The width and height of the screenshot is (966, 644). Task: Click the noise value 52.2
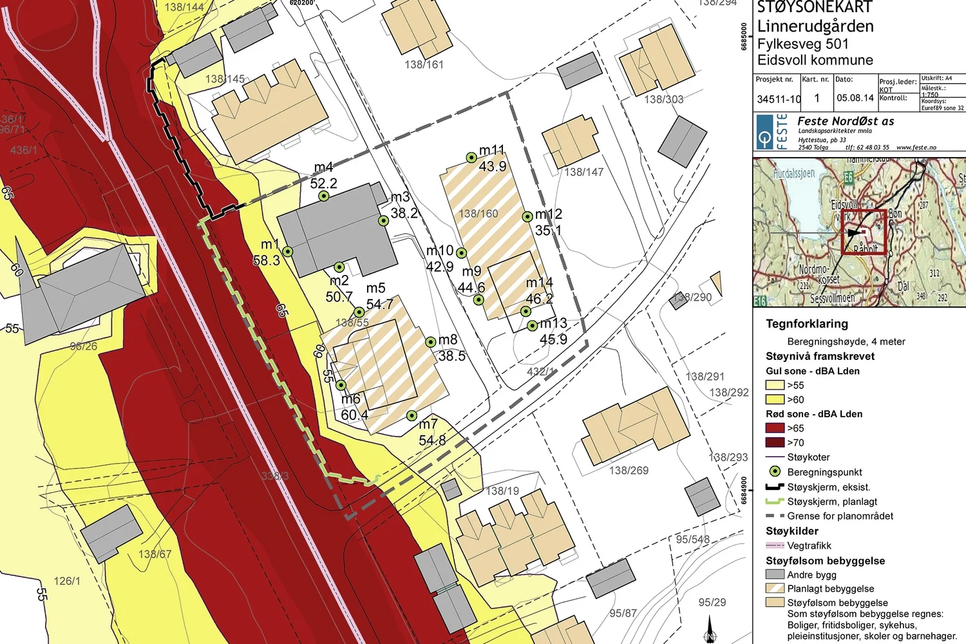[x=324, y=184]
